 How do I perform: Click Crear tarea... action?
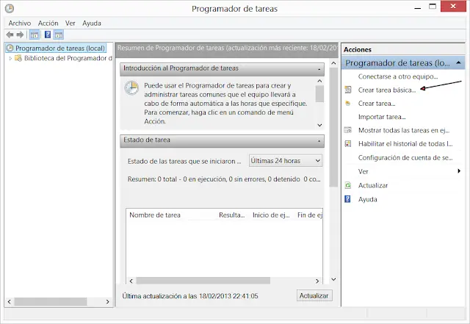(x=377, y=104)
